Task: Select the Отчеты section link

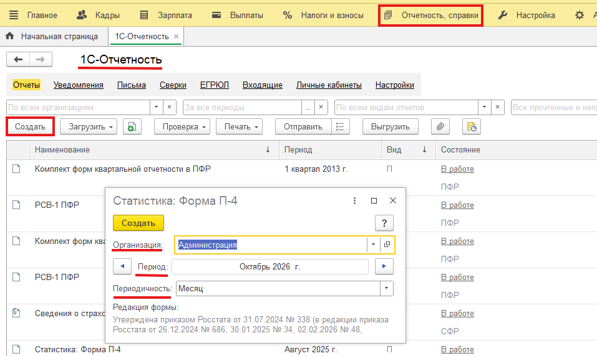Action: (x=26, y=85)
